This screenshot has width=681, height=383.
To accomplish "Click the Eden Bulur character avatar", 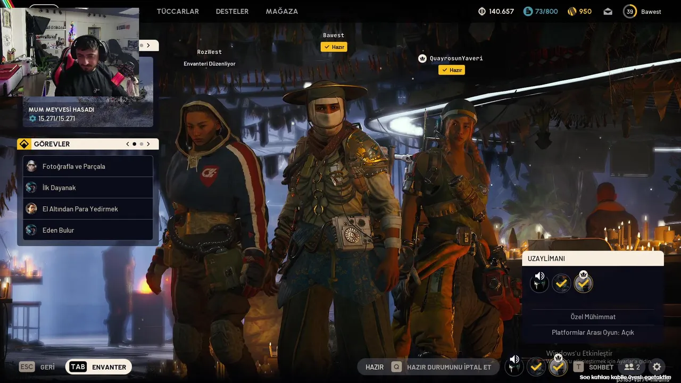I will pyautogui.click(x=32, y=230).
